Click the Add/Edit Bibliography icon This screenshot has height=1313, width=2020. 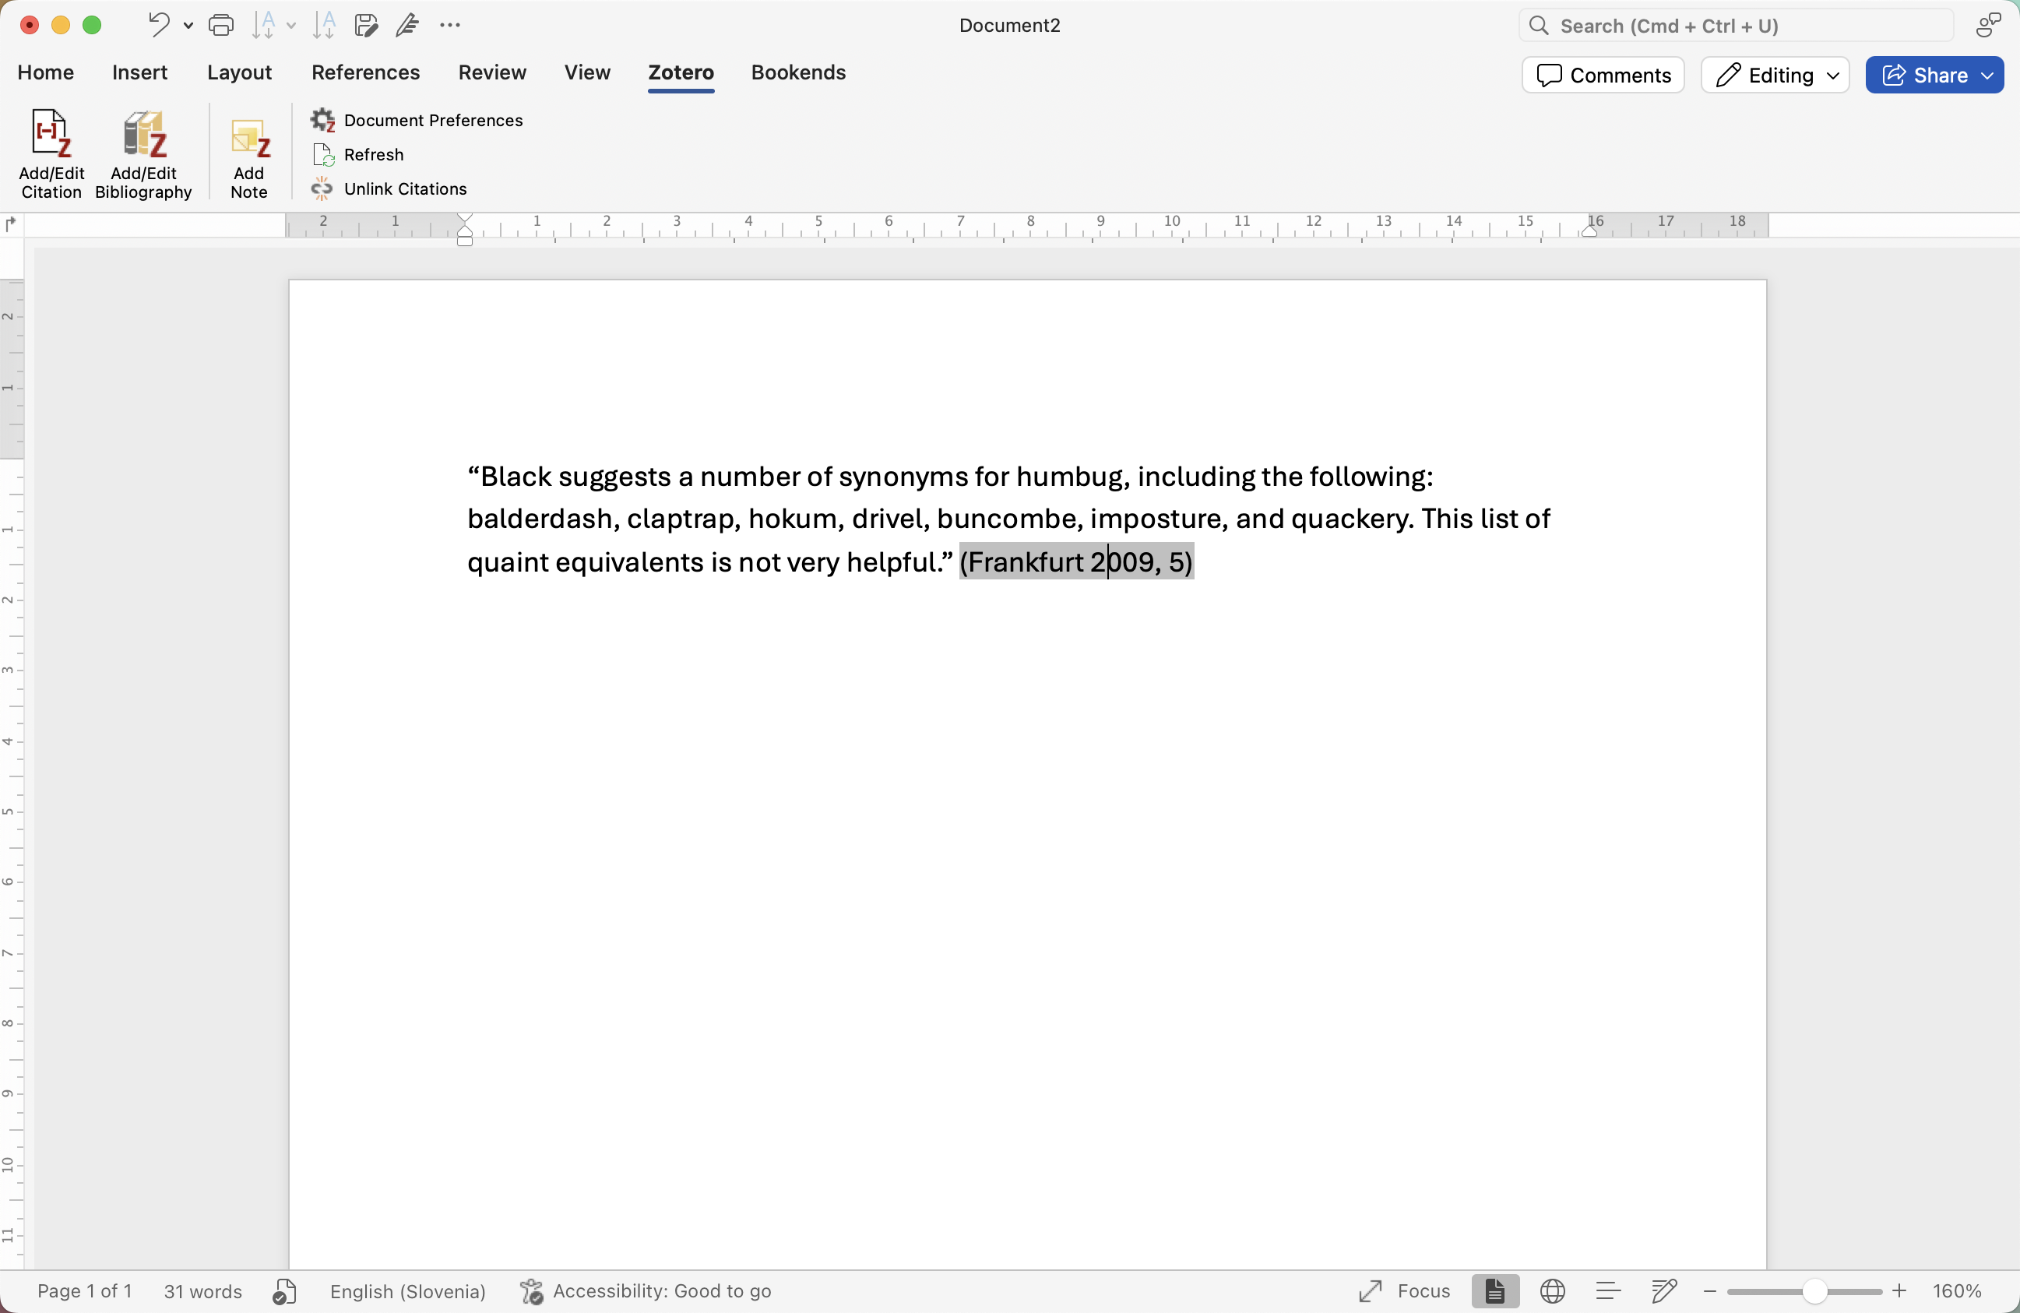tap(143, 153)
